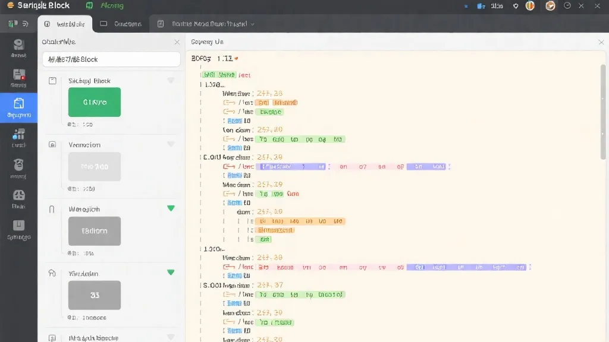
Task: Click the gray 33 block button
Action: 95,295
